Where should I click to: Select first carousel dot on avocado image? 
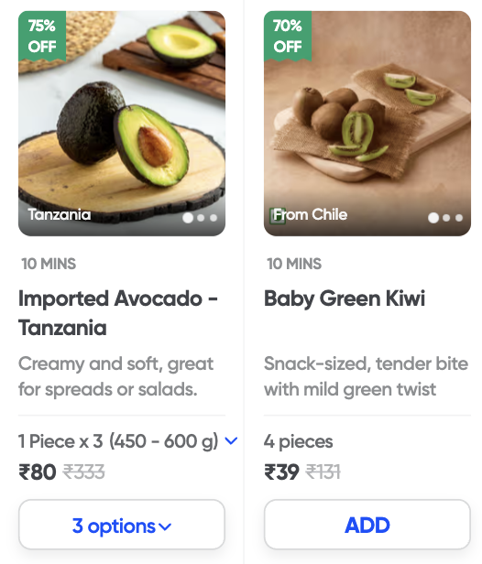[188, 218]
